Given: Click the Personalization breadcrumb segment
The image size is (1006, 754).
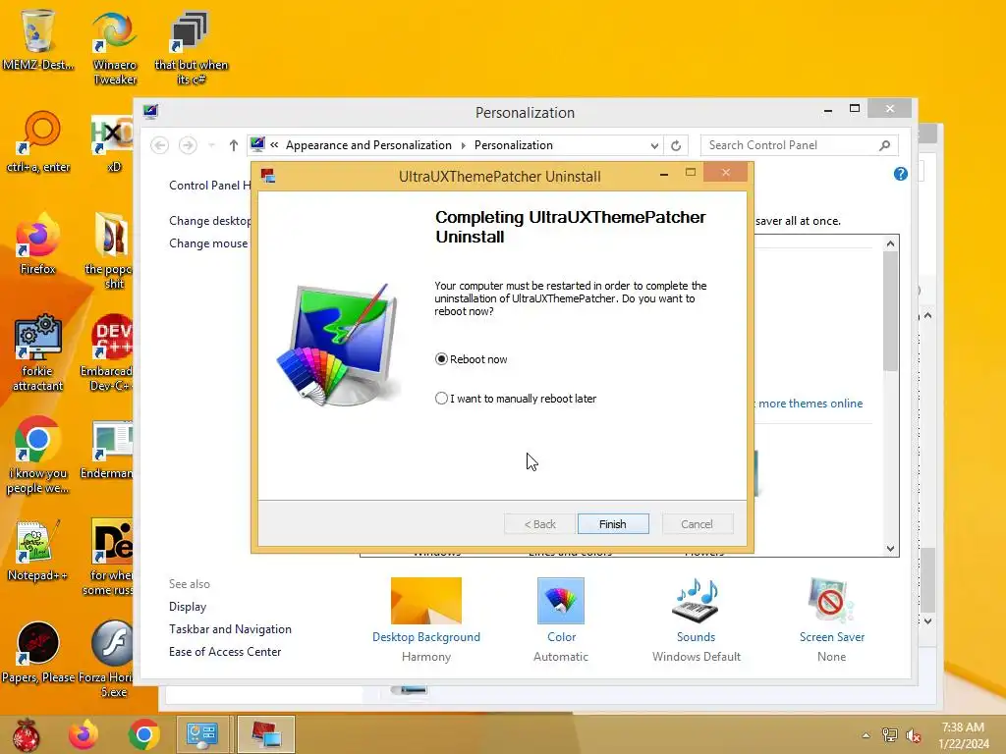Looking at the screenshot, I should (x=513, y=145).
